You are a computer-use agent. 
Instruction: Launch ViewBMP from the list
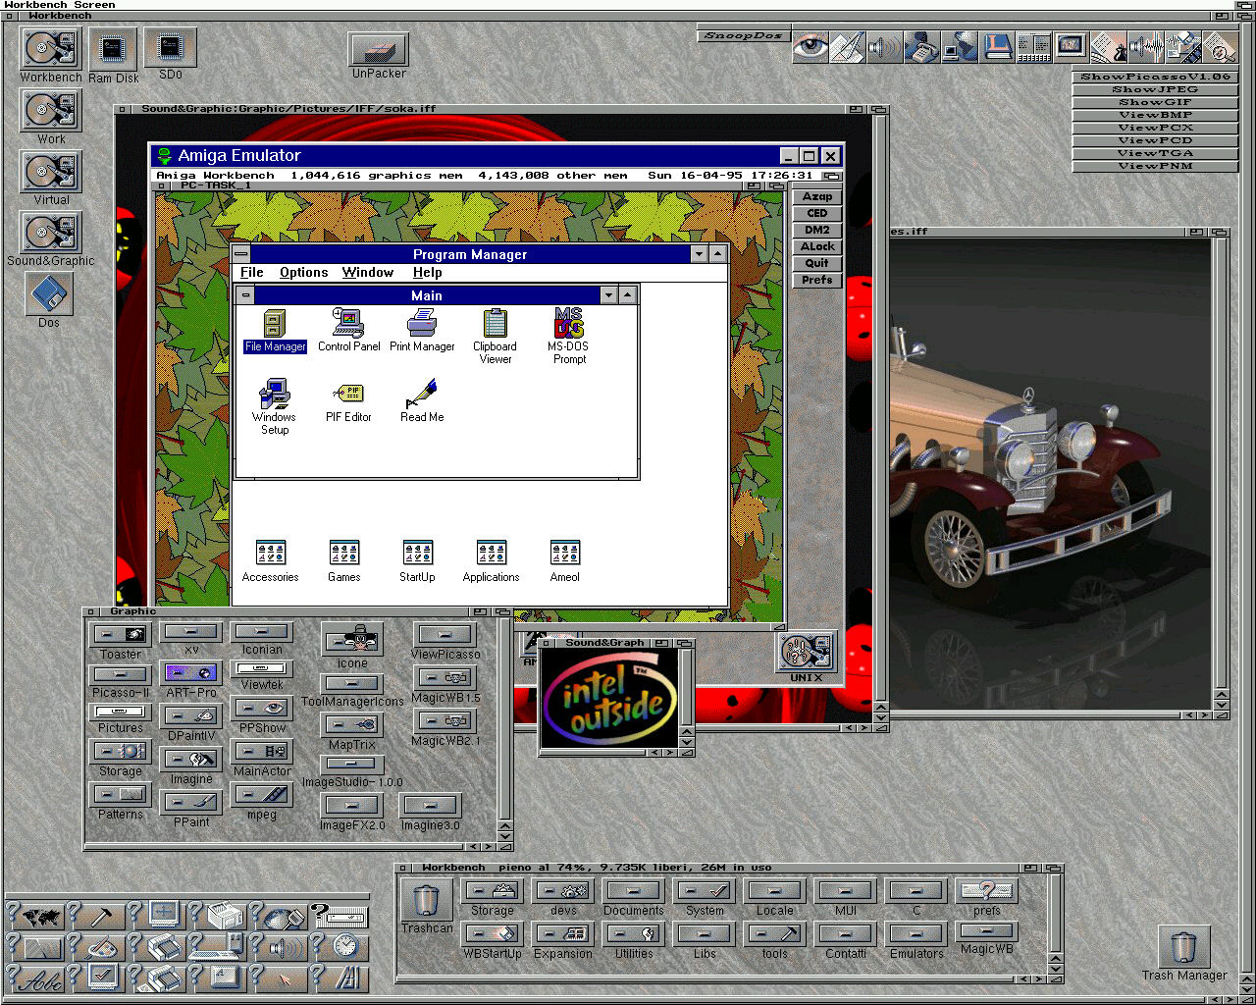1155,115
